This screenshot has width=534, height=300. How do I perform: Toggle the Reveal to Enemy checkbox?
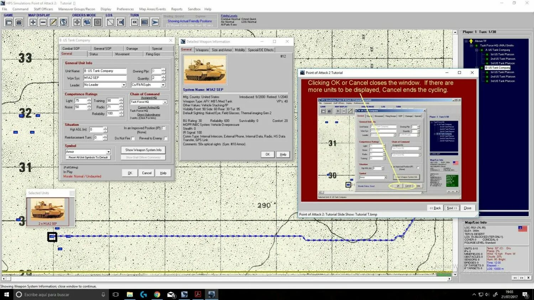[x=165, y=138]
